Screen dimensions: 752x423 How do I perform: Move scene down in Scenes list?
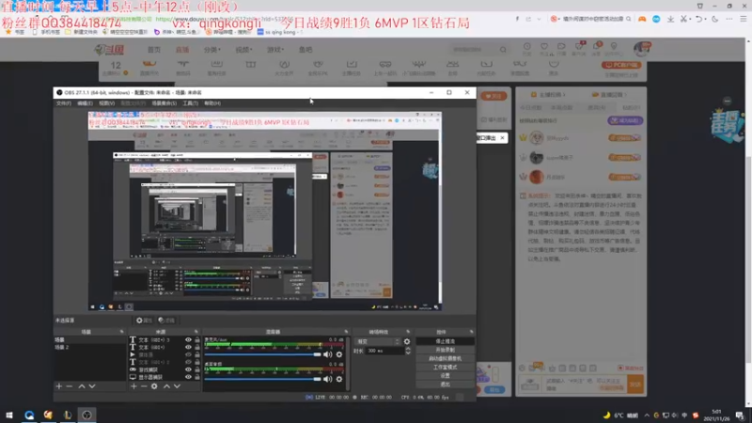pyautogui.click(x=92, y=386)
